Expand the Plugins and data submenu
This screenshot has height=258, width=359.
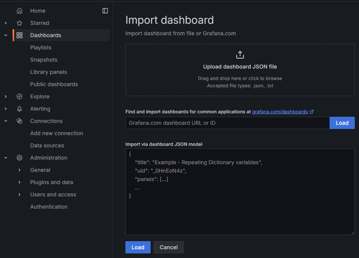tap(19, 182)
